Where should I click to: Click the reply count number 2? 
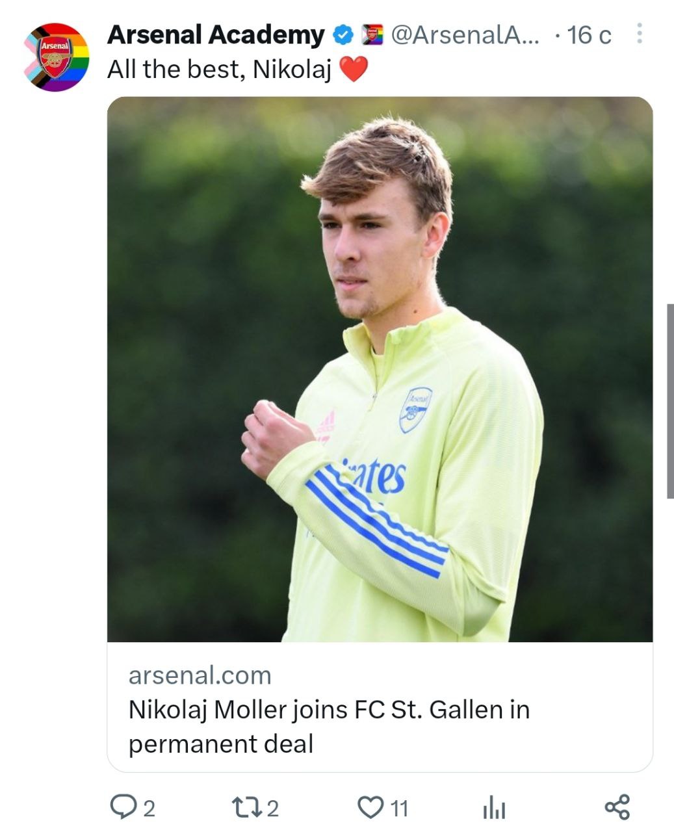click(x=149, y=809)
